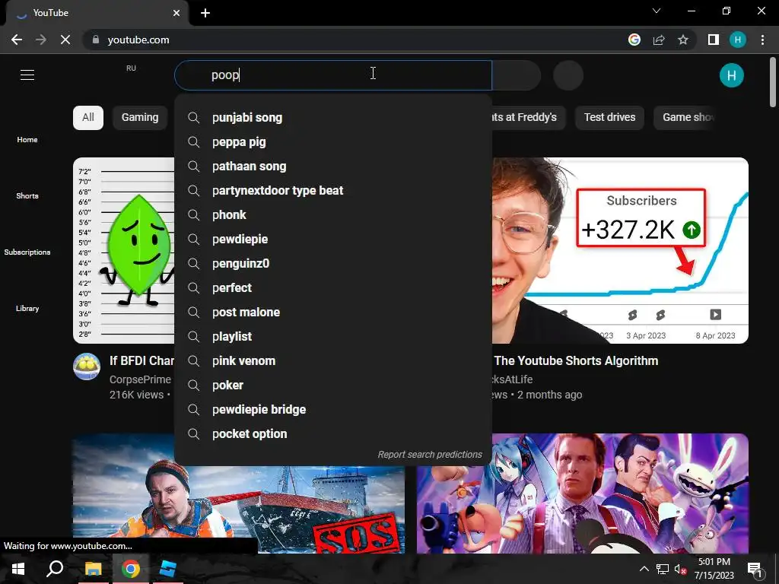Open Shorts in the sidebar
The image size is (779, 584).
[27, 195]
